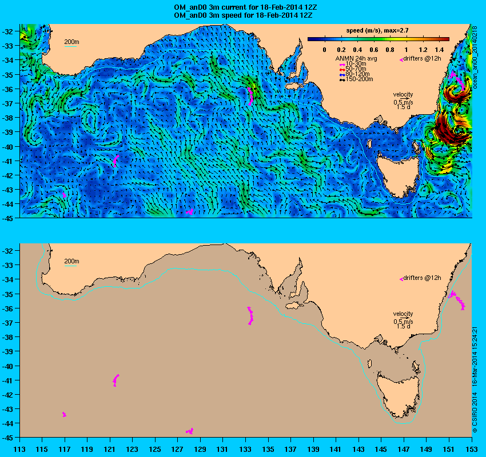Select drifter track near 117E in bottom map
This screenshot has height=457, width=486.
64,414
